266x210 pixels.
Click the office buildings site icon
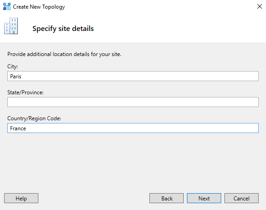click(11, 26)
